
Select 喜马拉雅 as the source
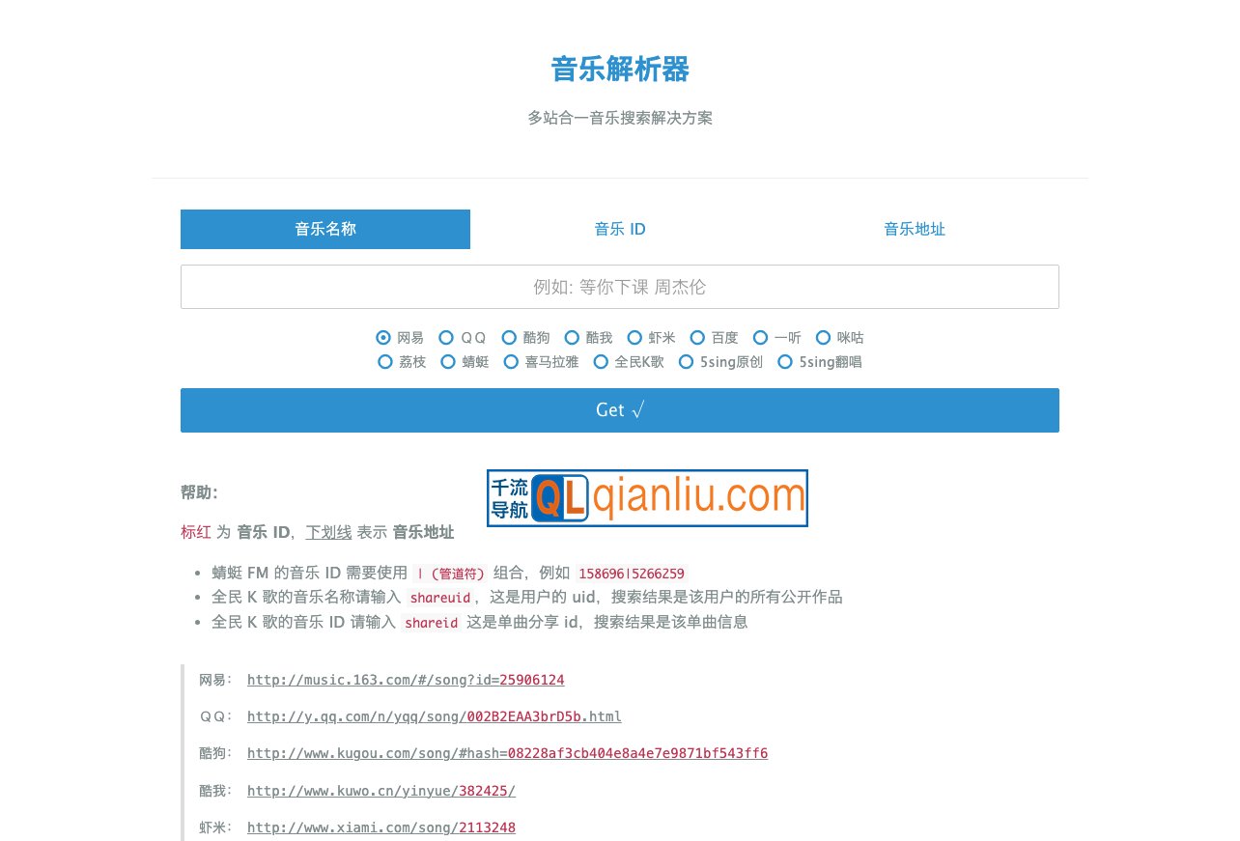point(511,361)
